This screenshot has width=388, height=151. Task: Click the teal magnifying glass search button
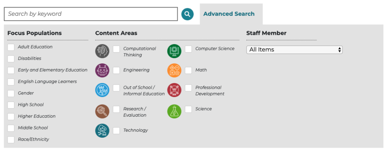pyautogui.click(x=187, y=14)
